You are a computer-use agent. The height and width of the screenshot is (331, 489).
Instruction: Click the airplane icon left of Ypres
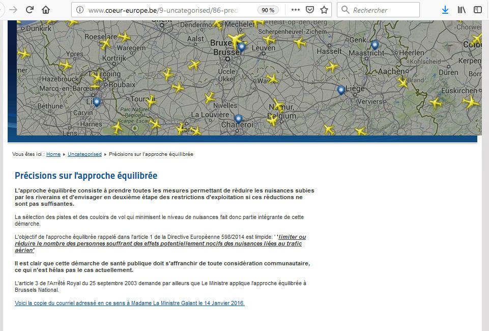click(66, 65)
